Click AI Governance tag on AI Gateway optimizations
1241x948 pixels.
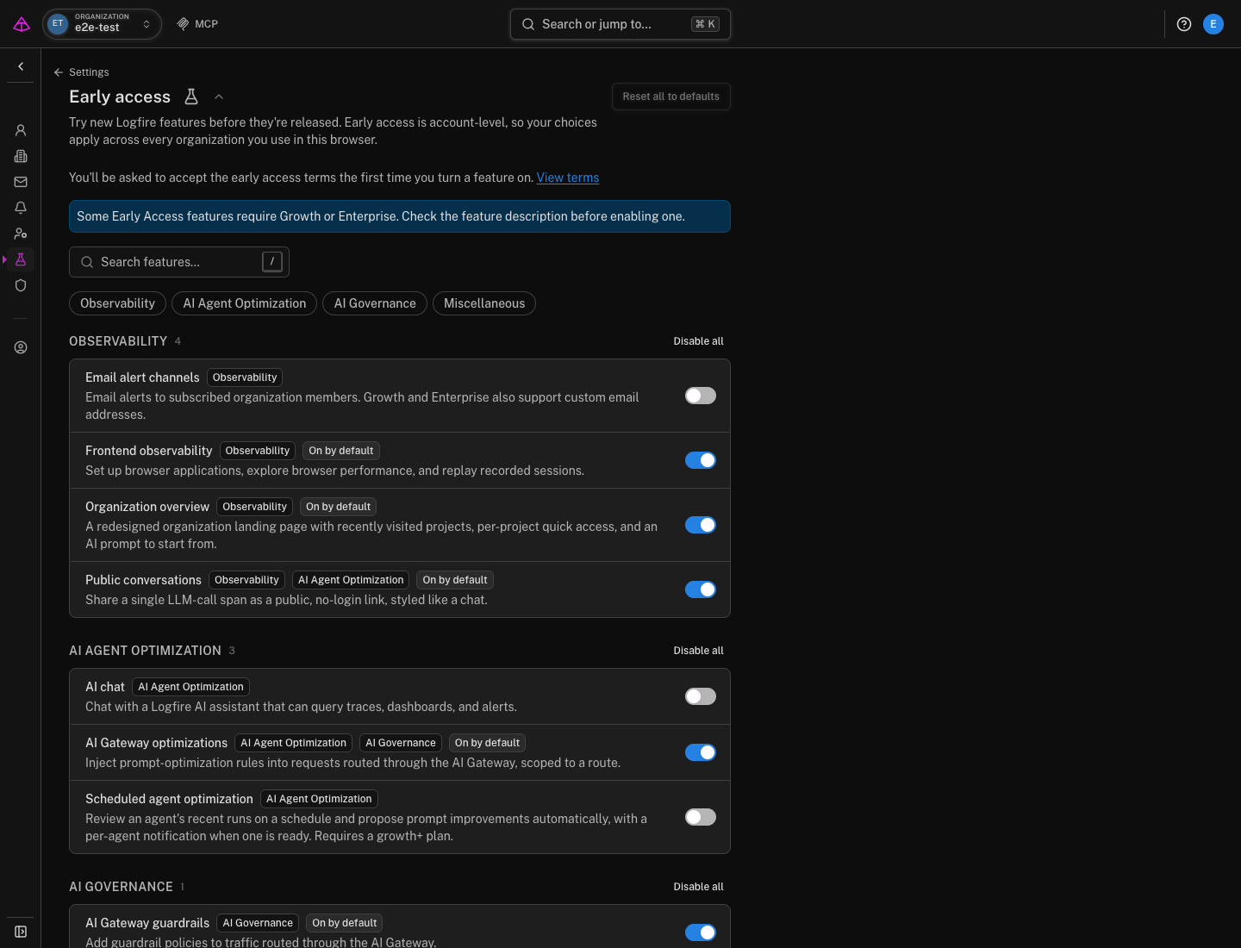tap(401, 743)
